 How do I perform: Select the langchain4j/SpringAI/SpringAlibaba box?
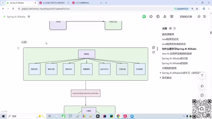point(85,93)
